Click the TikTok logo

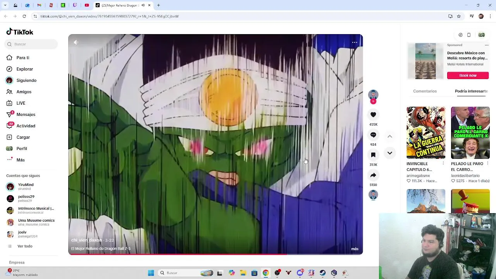(x=20, y=32)
